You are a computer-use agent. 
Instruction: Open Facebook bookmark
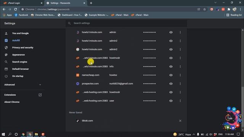coord(21,15)
